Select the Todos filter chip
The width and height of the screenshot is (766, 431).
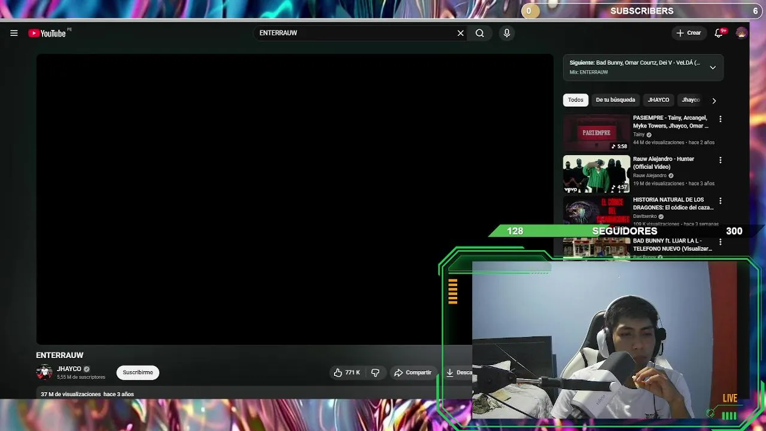(576, 100)
